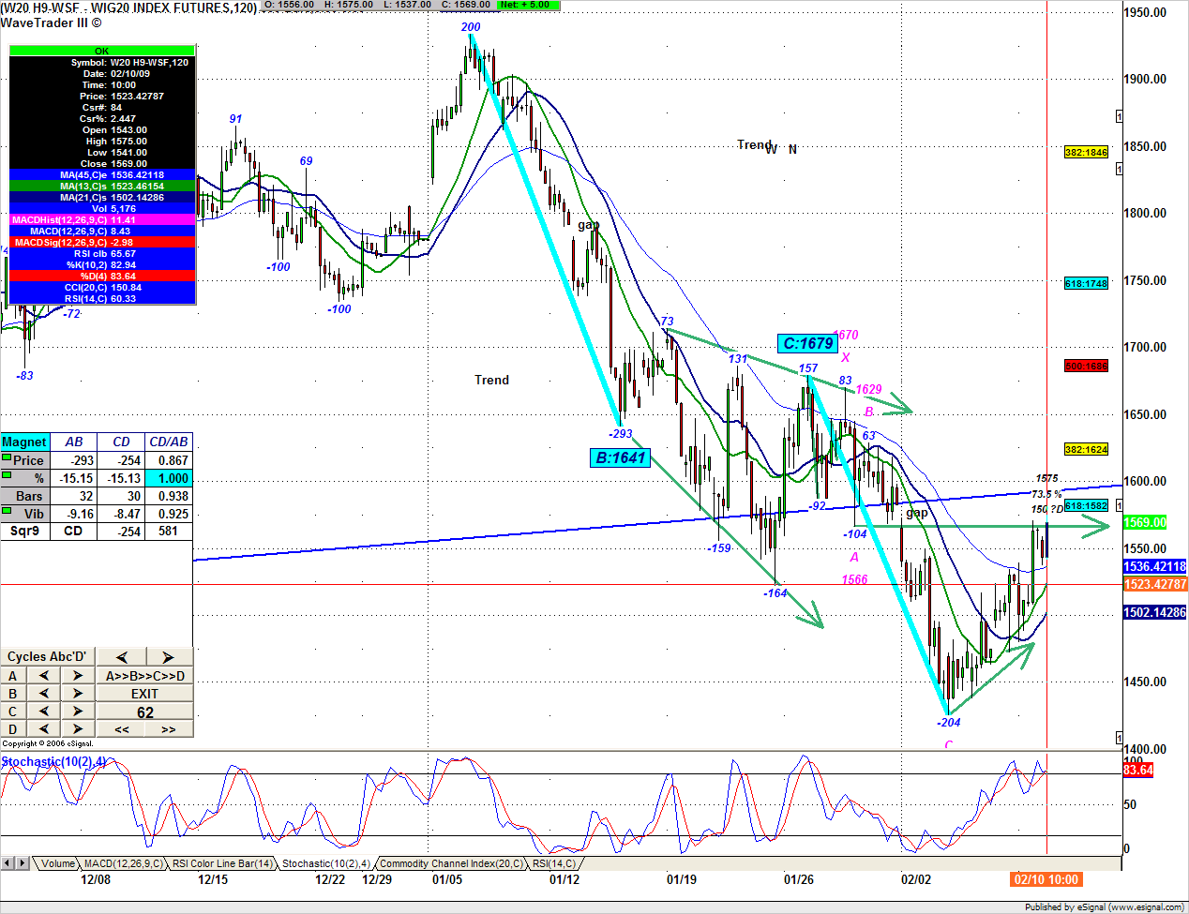Move point B left with its arrow
This screenshot has width=1189, height=914.
[44, 694]
